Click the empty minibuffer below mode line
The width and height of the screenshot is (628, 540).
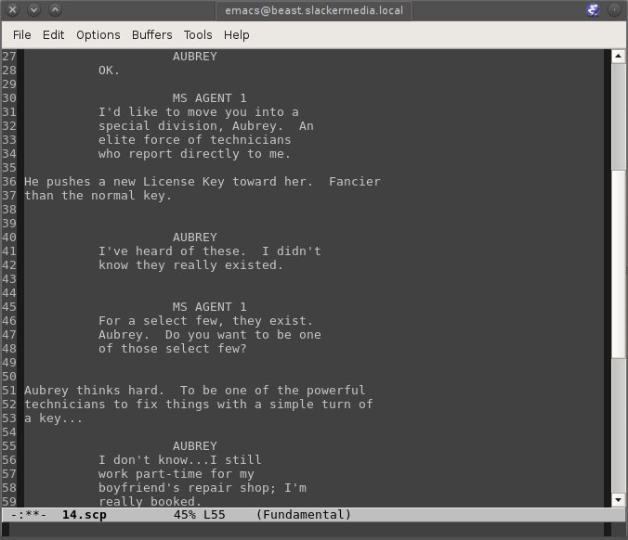tap(307, 530)
